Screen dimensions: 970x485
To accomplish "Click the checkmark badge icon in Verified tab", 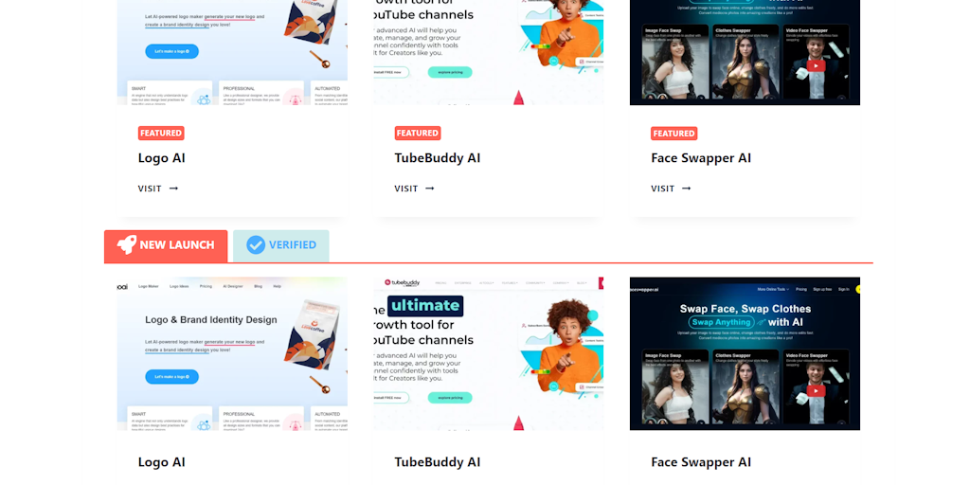I will pos(256,245).
